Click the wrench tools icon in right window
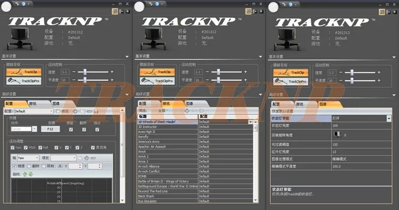This screenshot has height=210, width=399. click(x=284, y=4)
